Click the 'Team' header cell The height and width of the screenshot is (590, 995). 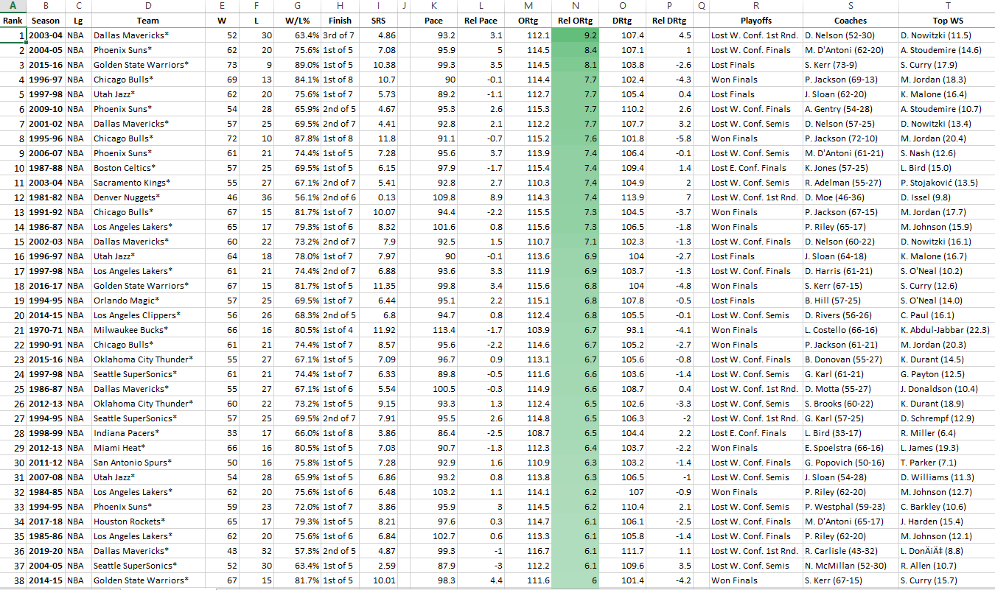[147, 21]
